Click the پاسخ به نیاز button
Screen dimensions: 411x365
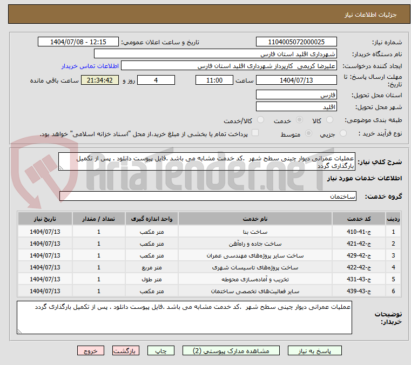314,350
